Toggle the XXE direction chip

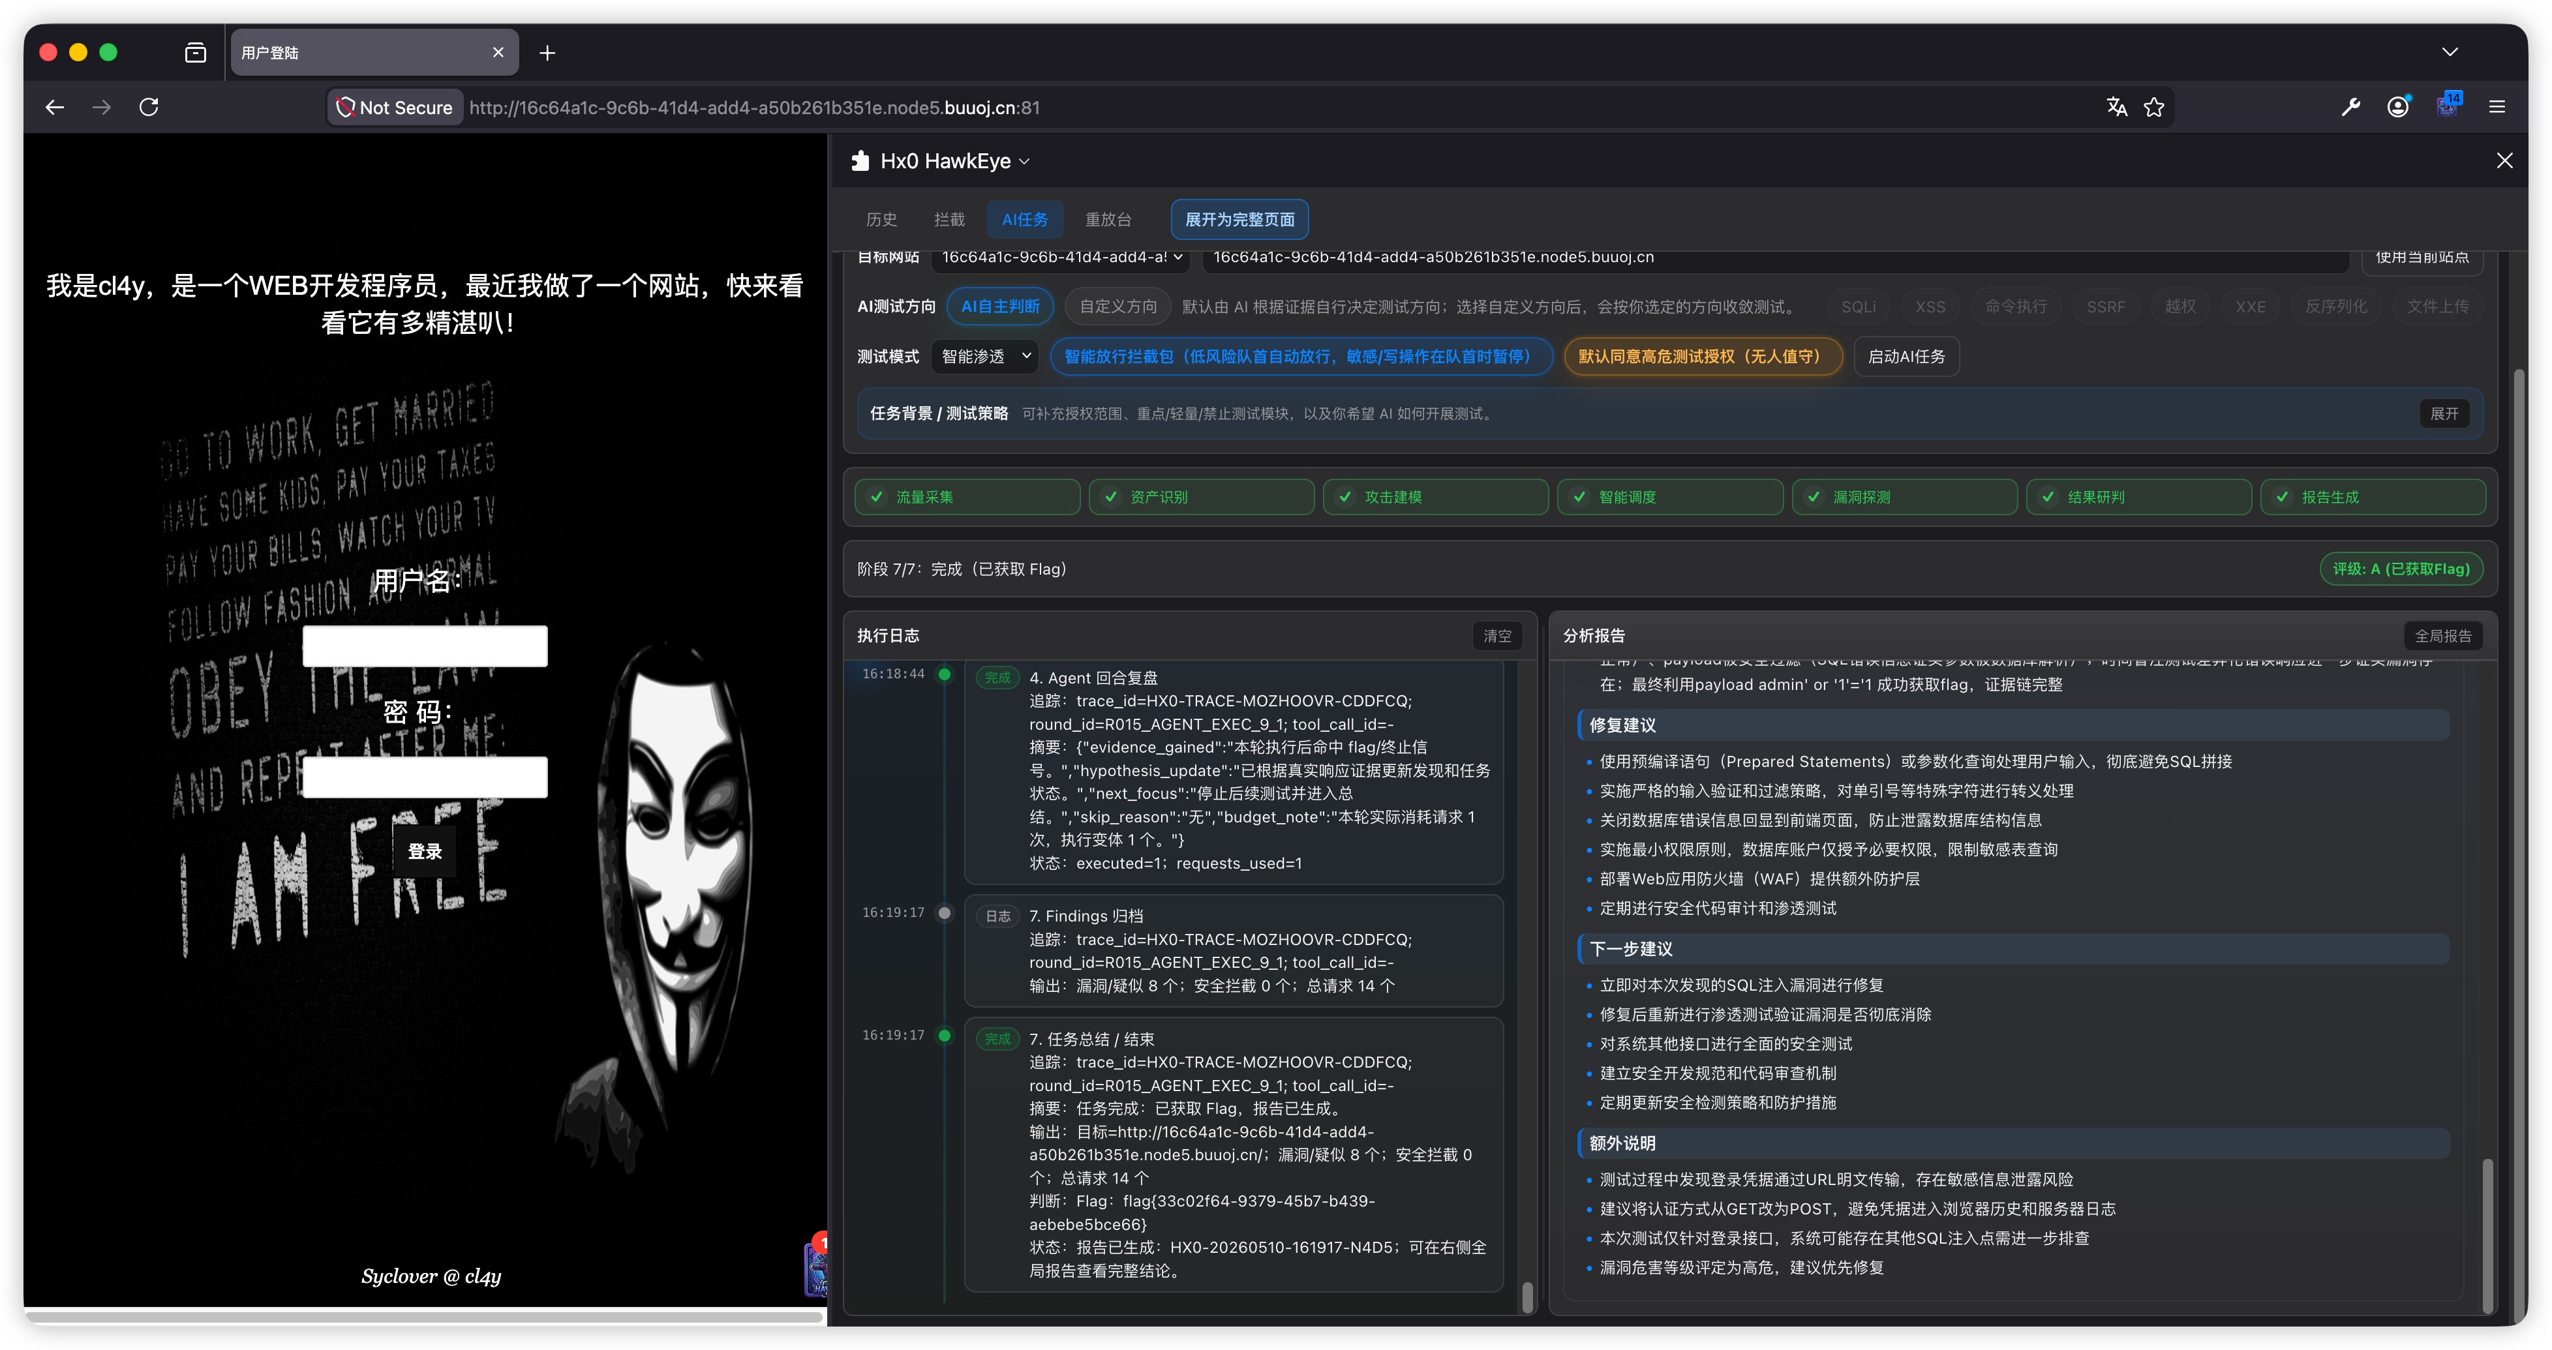(x=2250, y=307)
